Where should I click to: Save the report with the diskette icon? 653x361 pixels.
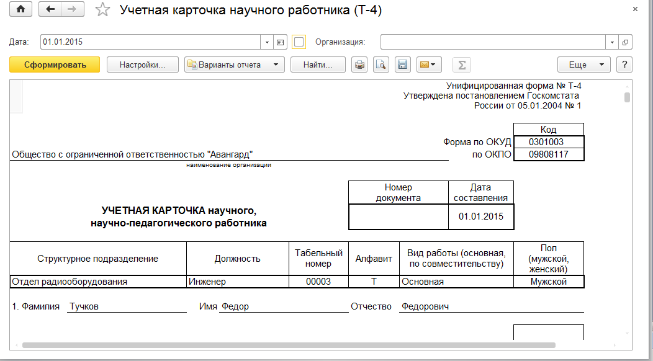pos(402,65)
